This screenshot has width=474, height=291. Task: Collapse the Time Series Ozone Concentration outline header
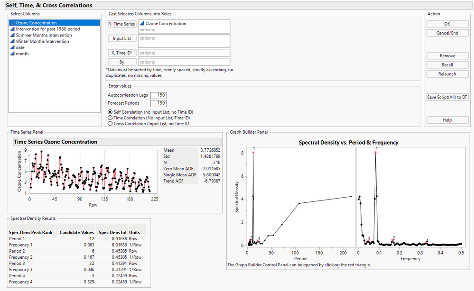pos(56,142)
